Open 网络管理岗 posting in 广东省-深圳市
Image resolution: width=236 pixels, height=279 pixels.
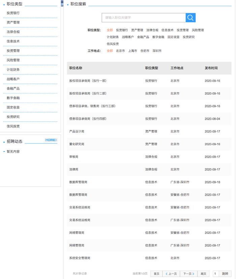[77, 245]
